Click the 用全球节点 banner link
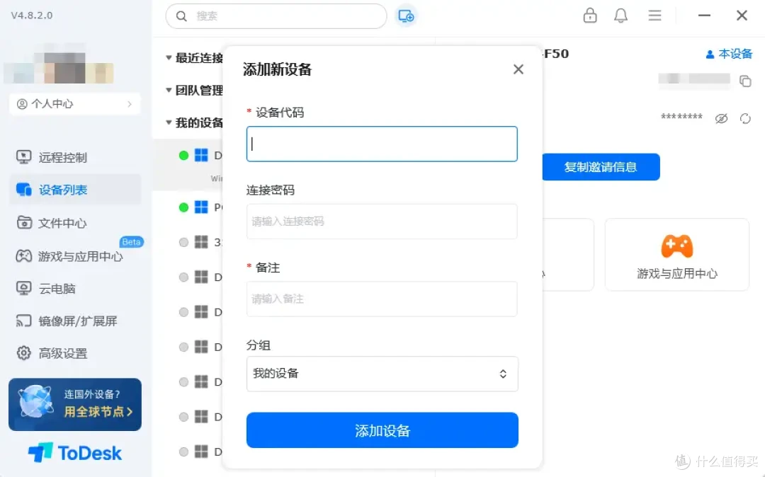Image resolution: width=765 pixels, height=477 pixels. click(98, 412)
